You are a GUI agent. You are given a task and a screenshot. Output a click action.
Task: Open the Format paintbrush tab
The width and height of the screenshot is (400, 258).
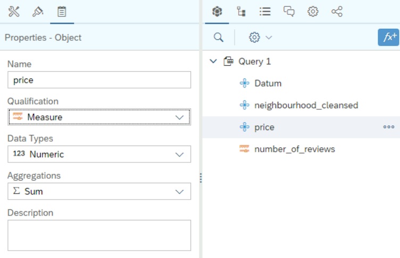point(38,11)
